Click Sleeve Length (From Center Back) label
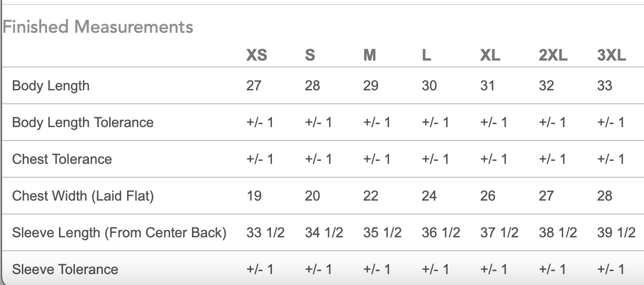Screen dimensions: 644x285 119,232
